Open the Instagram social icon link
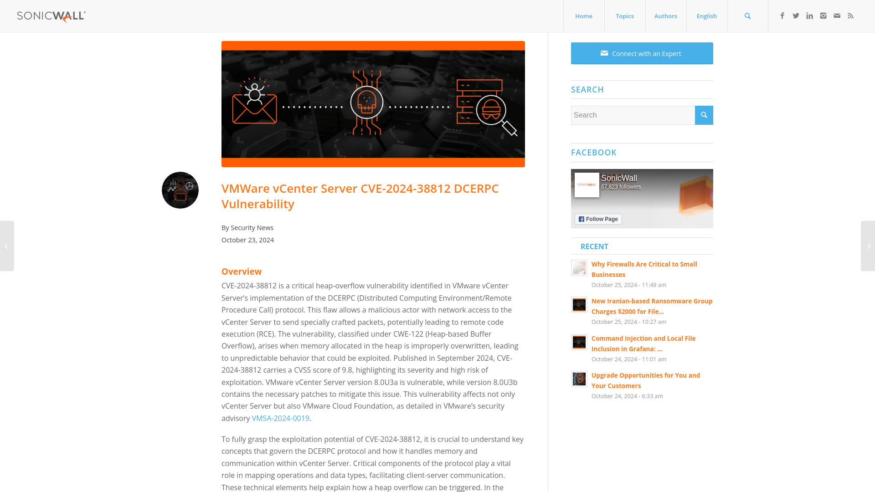The height and width of the screenshot is (492, 875). [x=824, y=15]
